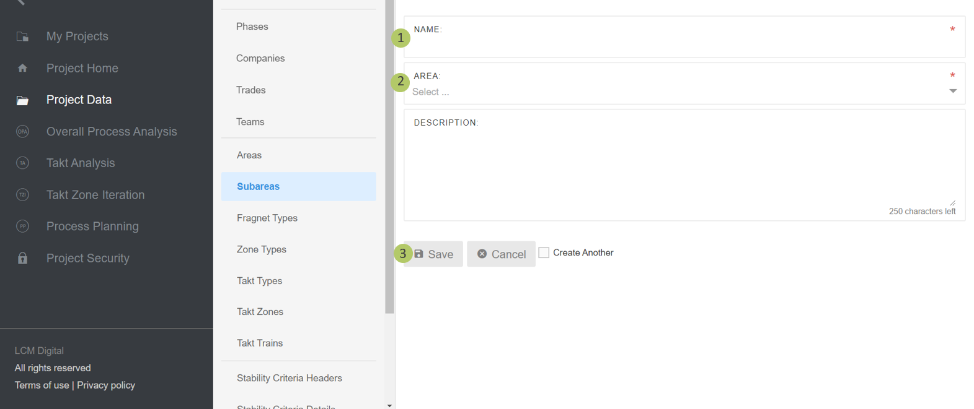
Task: Open the Areas menu item
Action: (249, 155)
